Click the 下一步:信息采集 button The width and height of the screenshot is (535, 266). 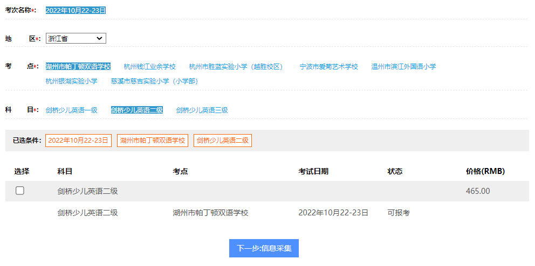[264, 248]
